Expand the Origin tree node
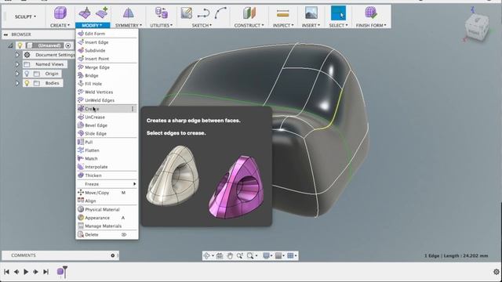 [x=17, y=74]
